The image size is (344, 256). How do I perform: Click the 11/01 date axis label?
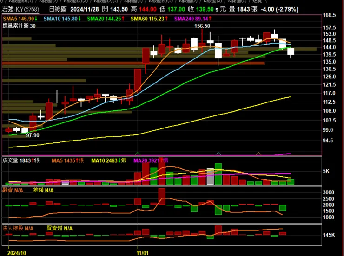(x=142, y=253)
